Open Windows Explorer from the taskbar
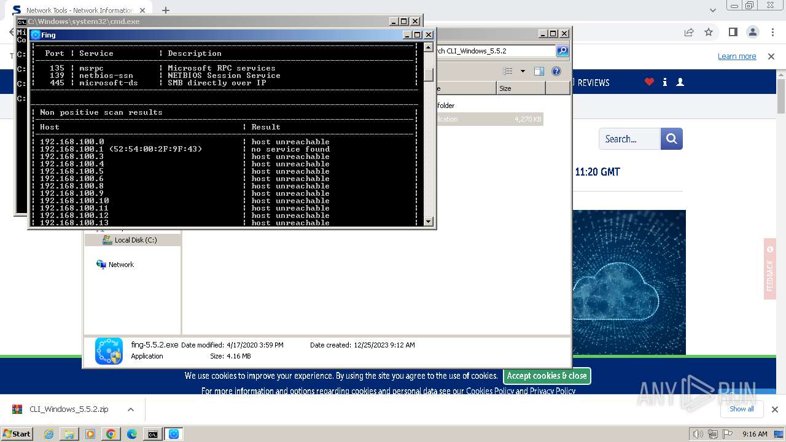 tap(69, 434)
